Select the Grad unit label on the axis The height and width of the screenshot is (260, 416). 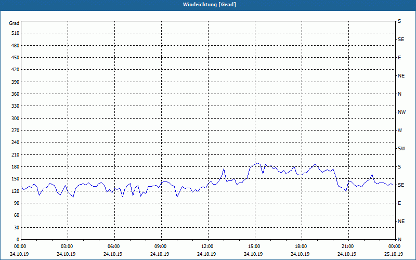[x=14, y=23]
